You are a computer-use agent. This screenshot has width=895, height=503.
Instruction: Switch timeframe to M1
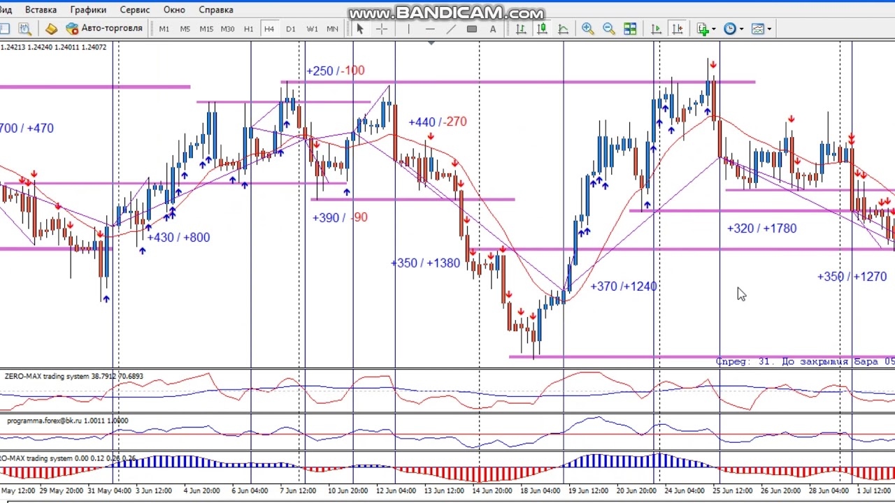point(164,29)
